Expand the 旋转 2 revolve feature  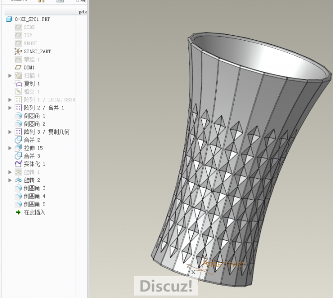10,180
